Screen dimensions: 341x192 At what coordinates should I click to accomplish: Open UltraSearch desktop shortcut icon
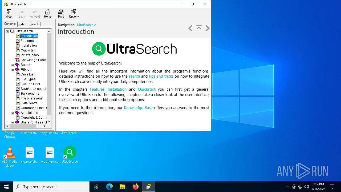point(70,155)
